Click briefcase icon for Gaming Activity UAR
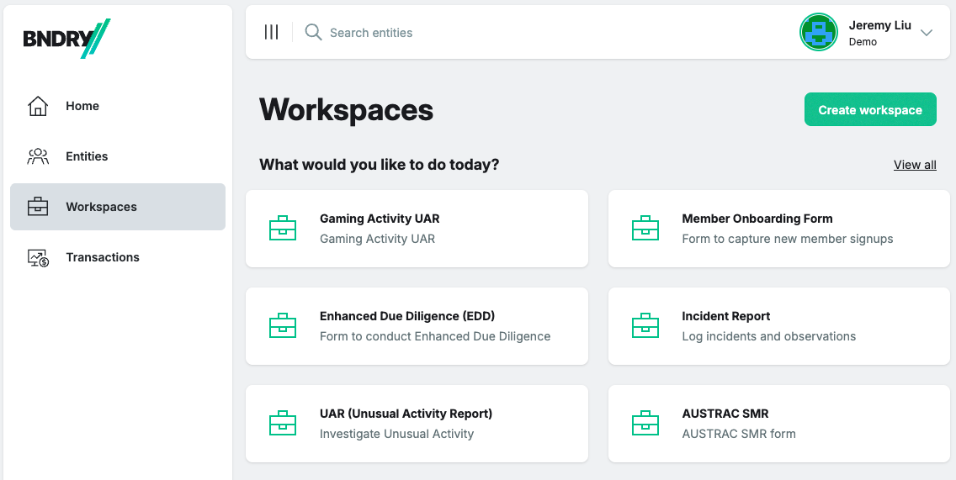This screenshot has width=956, height=480. [x=283, y=229]
